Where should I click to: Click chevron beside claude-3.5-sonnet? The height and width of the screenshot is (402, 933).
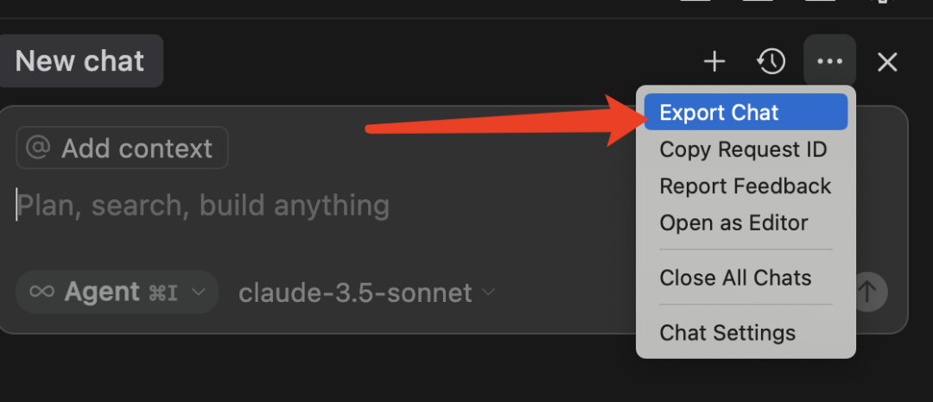[488, 292]
